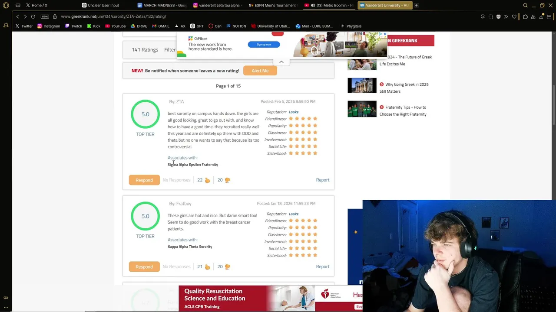Thumbs down the Fratboy review (20)
556x312 pixels.
224,266
